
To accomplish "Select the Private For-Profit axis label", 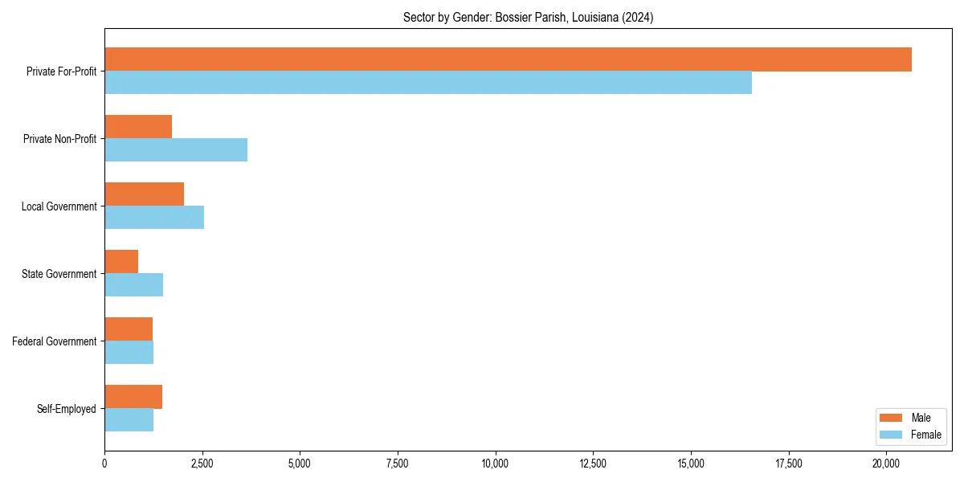I will [61, 71].
